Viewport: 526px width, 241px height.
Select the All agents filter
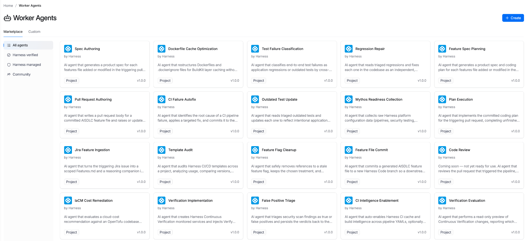coord(28,45)
